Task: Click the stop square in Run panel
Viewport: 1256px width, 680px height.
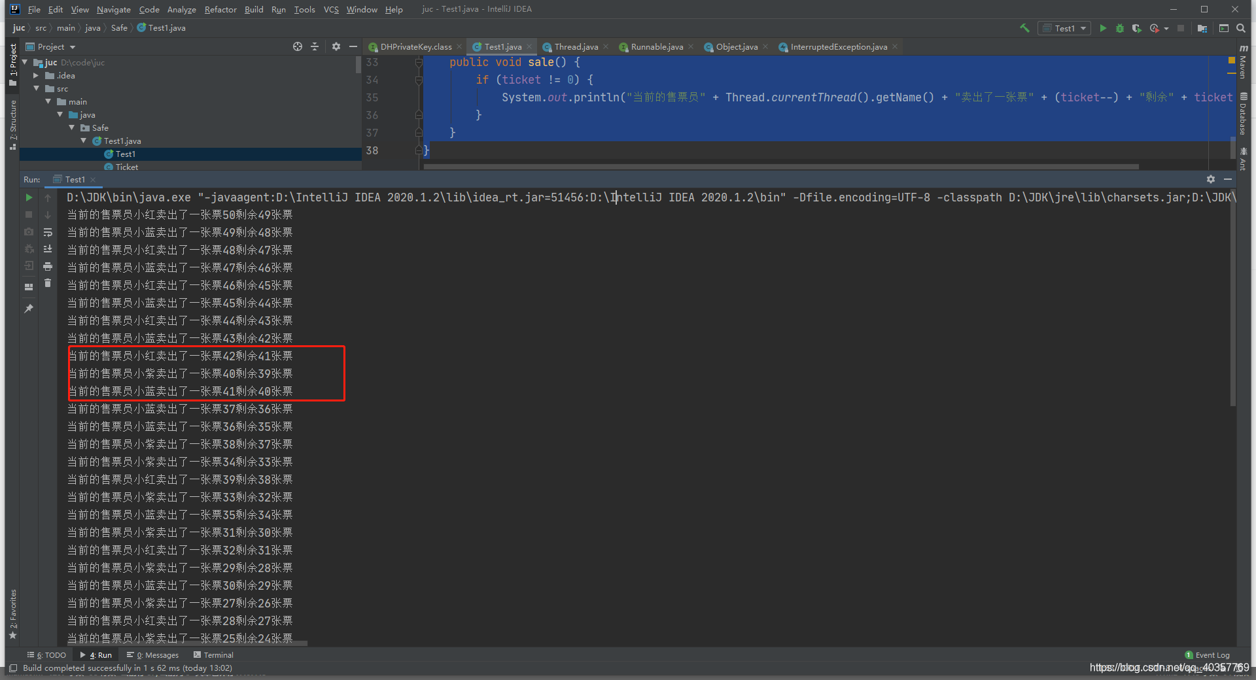Action: coord(29,214)
